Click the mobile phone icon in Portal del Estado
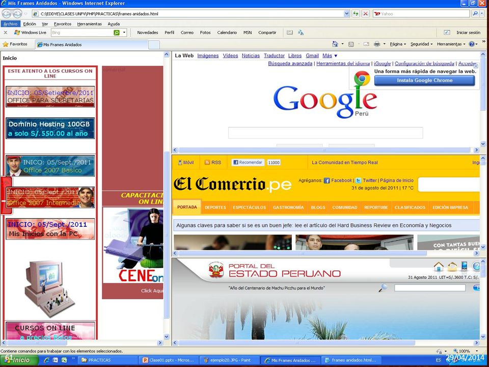 (x=465, y=266)
